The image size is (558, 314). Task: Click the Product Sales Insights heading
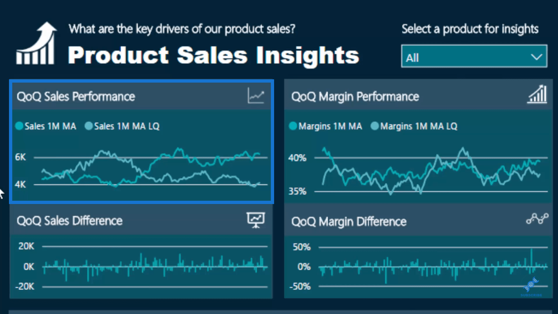point(213,55)
